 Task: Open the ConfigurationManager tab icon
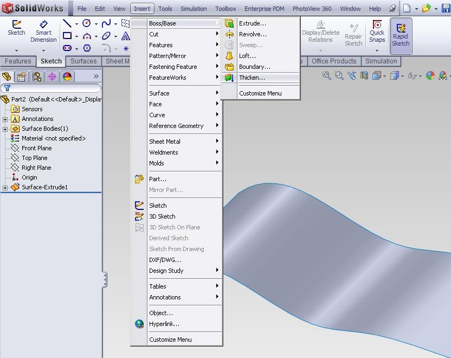coord(37,76)
